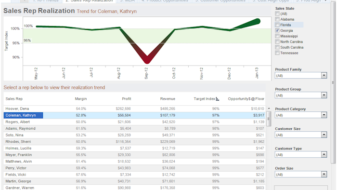Click the $10,610 opportunity cell
Screen dimensions: 337x190
(258, 109)
